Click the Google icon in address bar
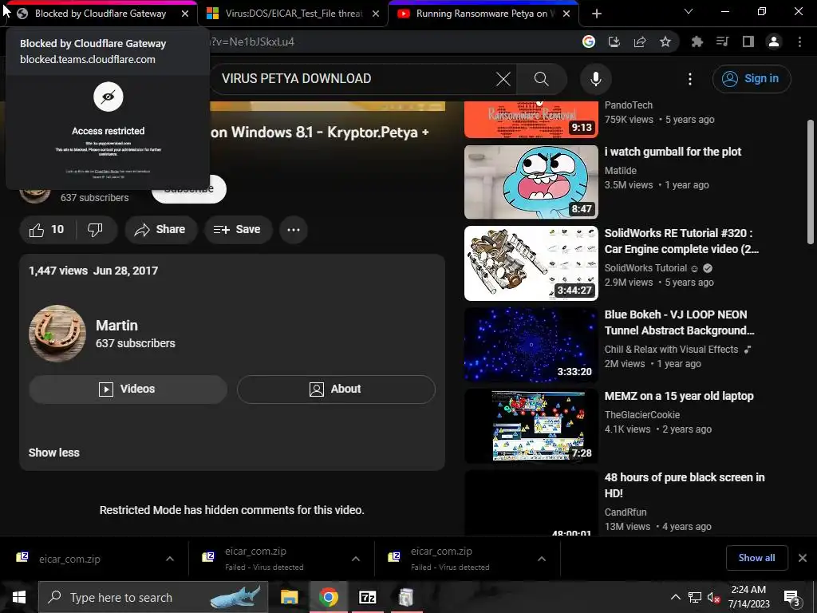The image size is (817, 613). pos(589,42)
